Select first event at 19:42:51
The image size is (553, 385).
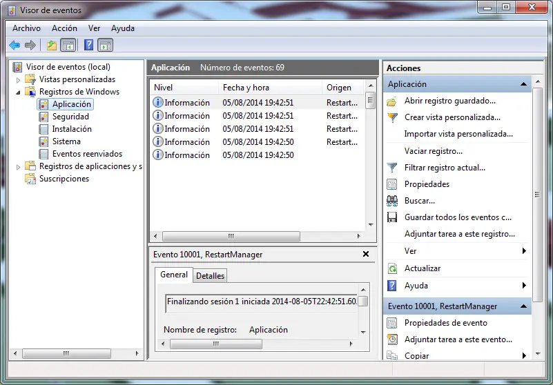point(258,103)
